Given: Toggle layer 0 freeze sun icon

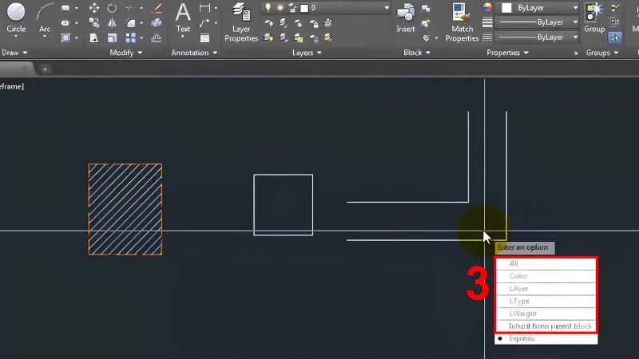Looking at the screenshot, I should pyautogui.click(x=280, y=8).
